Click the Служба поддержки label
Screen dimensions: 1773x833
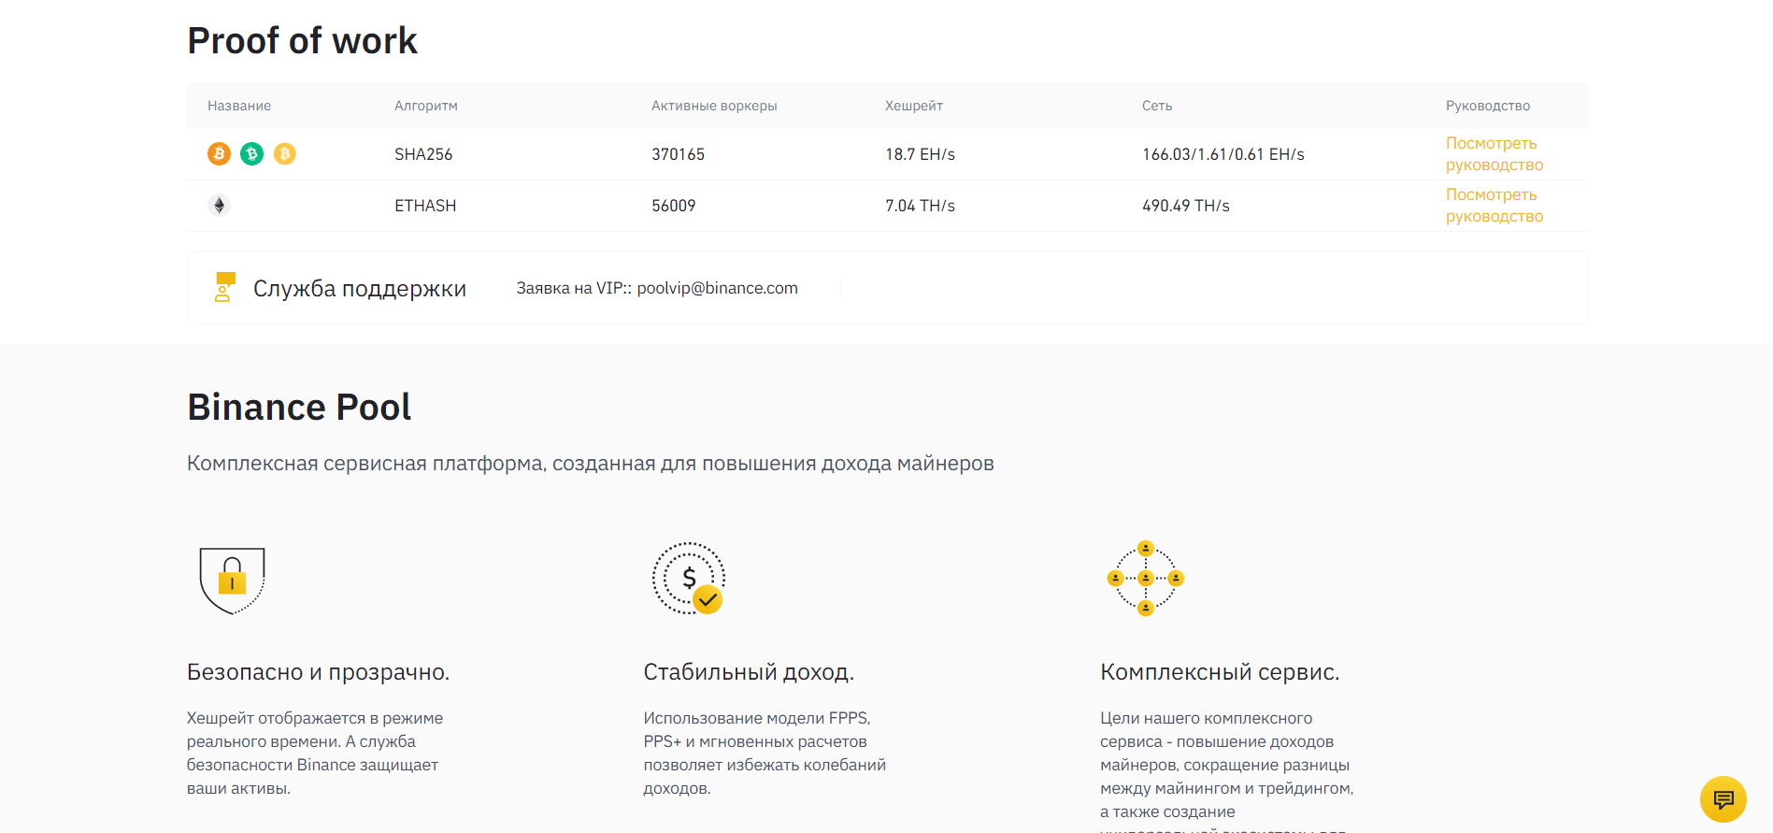360,288
